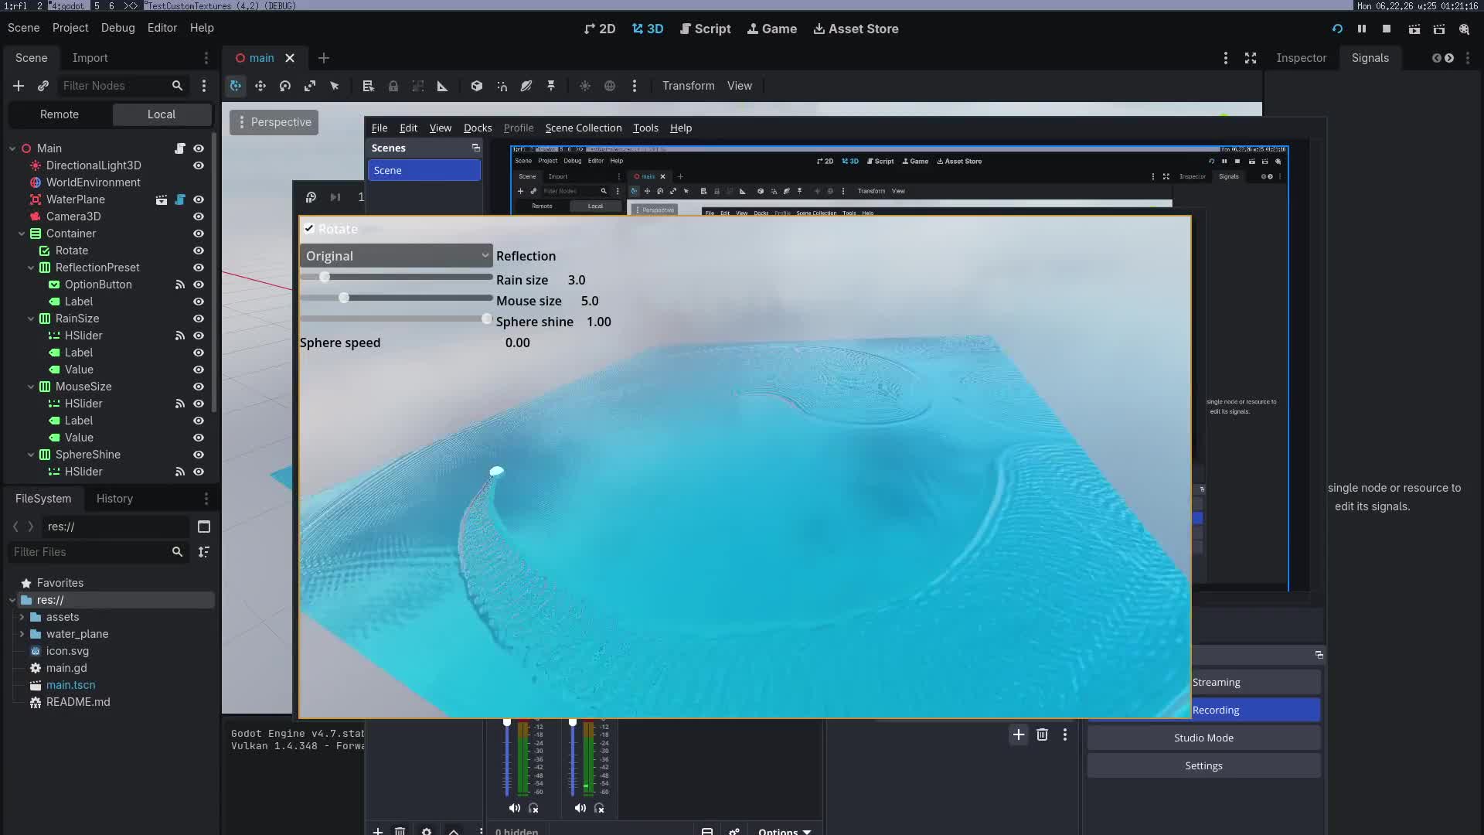
Task: Hide the WaterPlane node with eye icon
Action: coord(199,199)
